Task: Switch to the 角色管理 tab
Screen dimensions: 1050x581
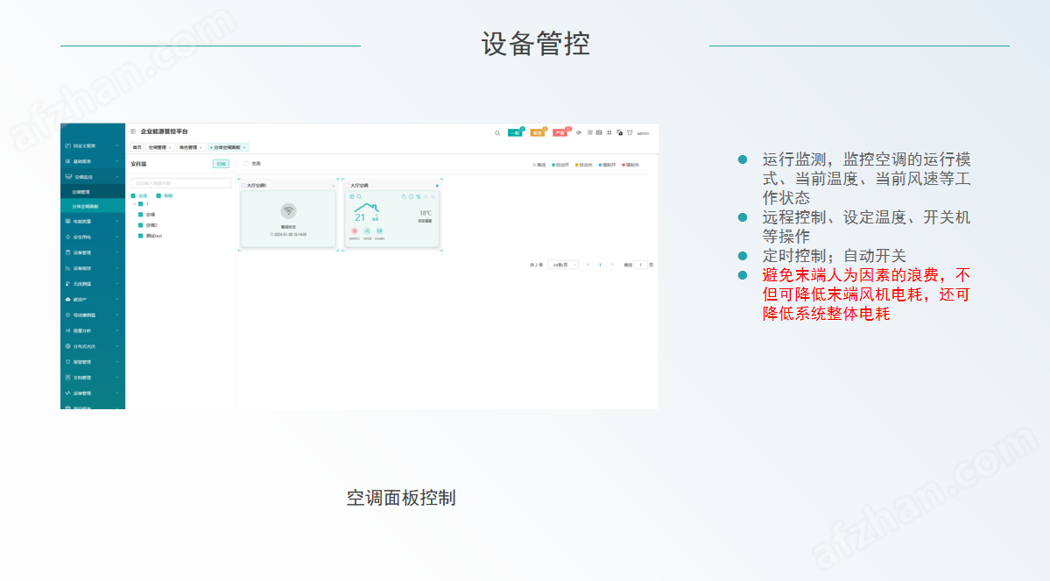Action: coord(190,147)
